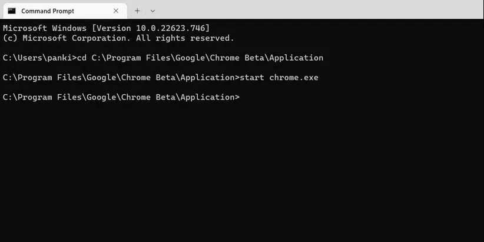Open a new tab with plus icon

137,11
